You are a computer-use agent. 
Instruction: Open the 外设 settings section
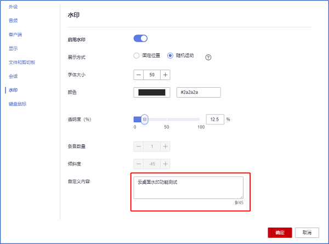(x=13, y=8)
